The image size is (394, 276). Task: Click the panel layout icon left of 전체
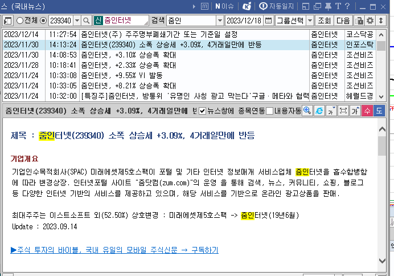(x=8, y=21)
